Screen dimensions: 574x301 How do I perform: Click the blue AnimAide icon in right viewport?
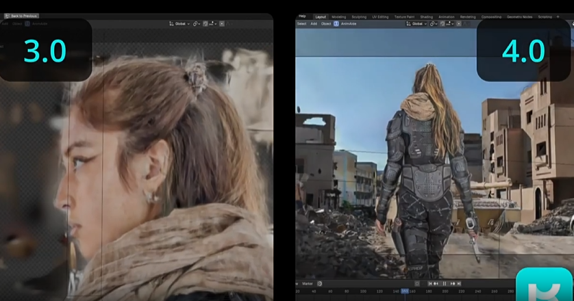point(336,24)
